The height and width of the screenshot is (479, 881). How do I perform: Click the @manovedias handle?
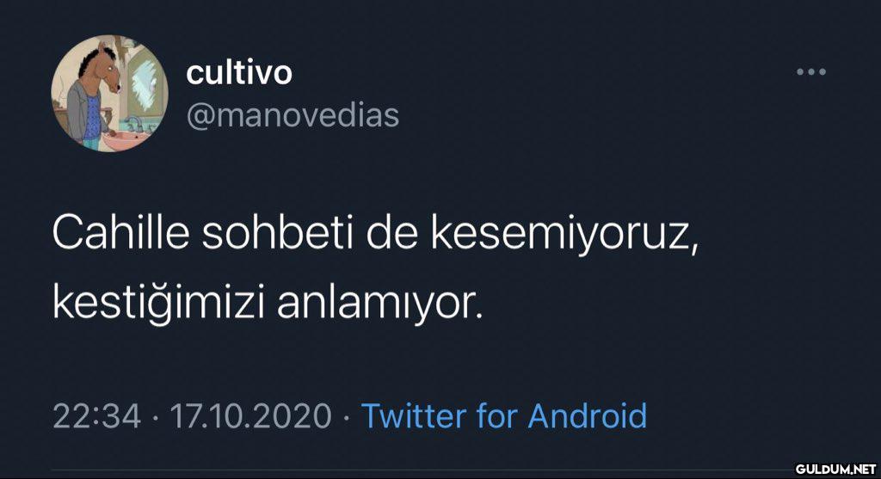[x=293, y=114]
